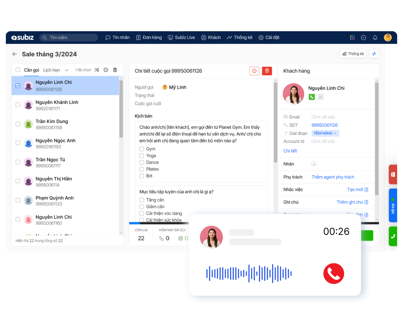Open the notifications bell icon

click(x=375, y=38)
